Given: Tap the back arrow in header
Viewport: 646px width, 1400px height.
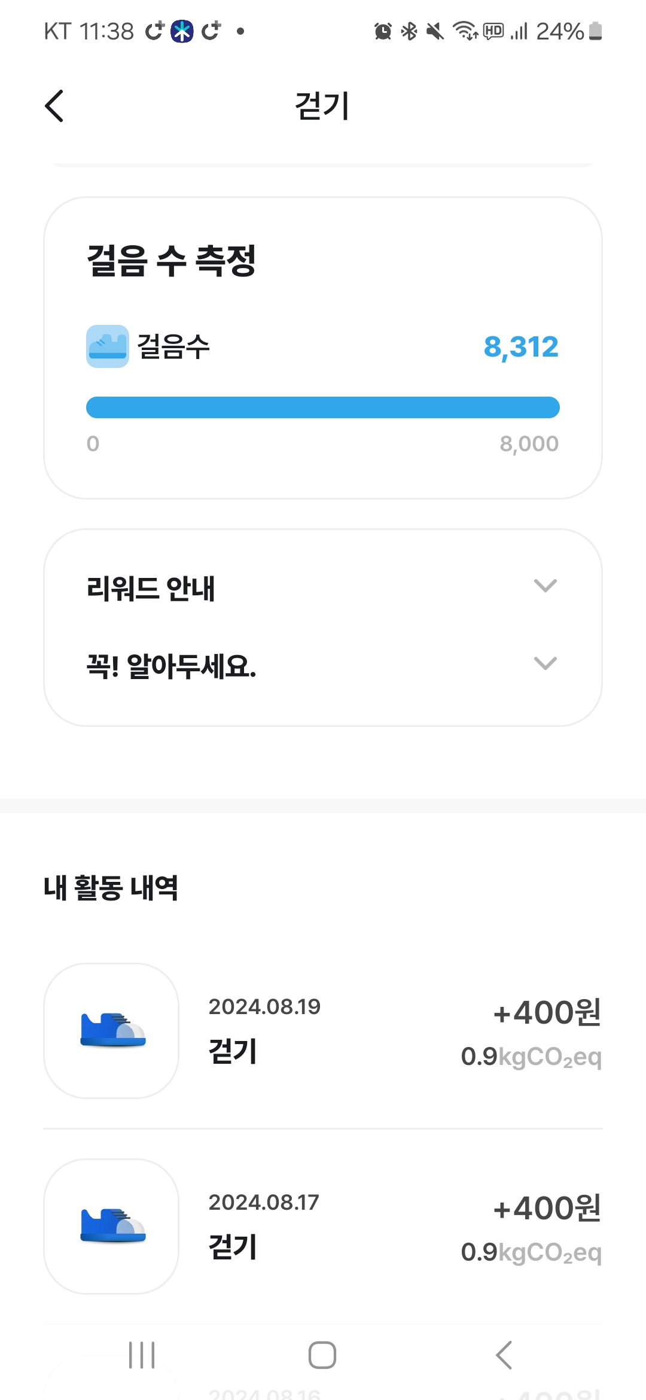Looking at the screenshot, I should pyautogui.click(x=54, y=106).
